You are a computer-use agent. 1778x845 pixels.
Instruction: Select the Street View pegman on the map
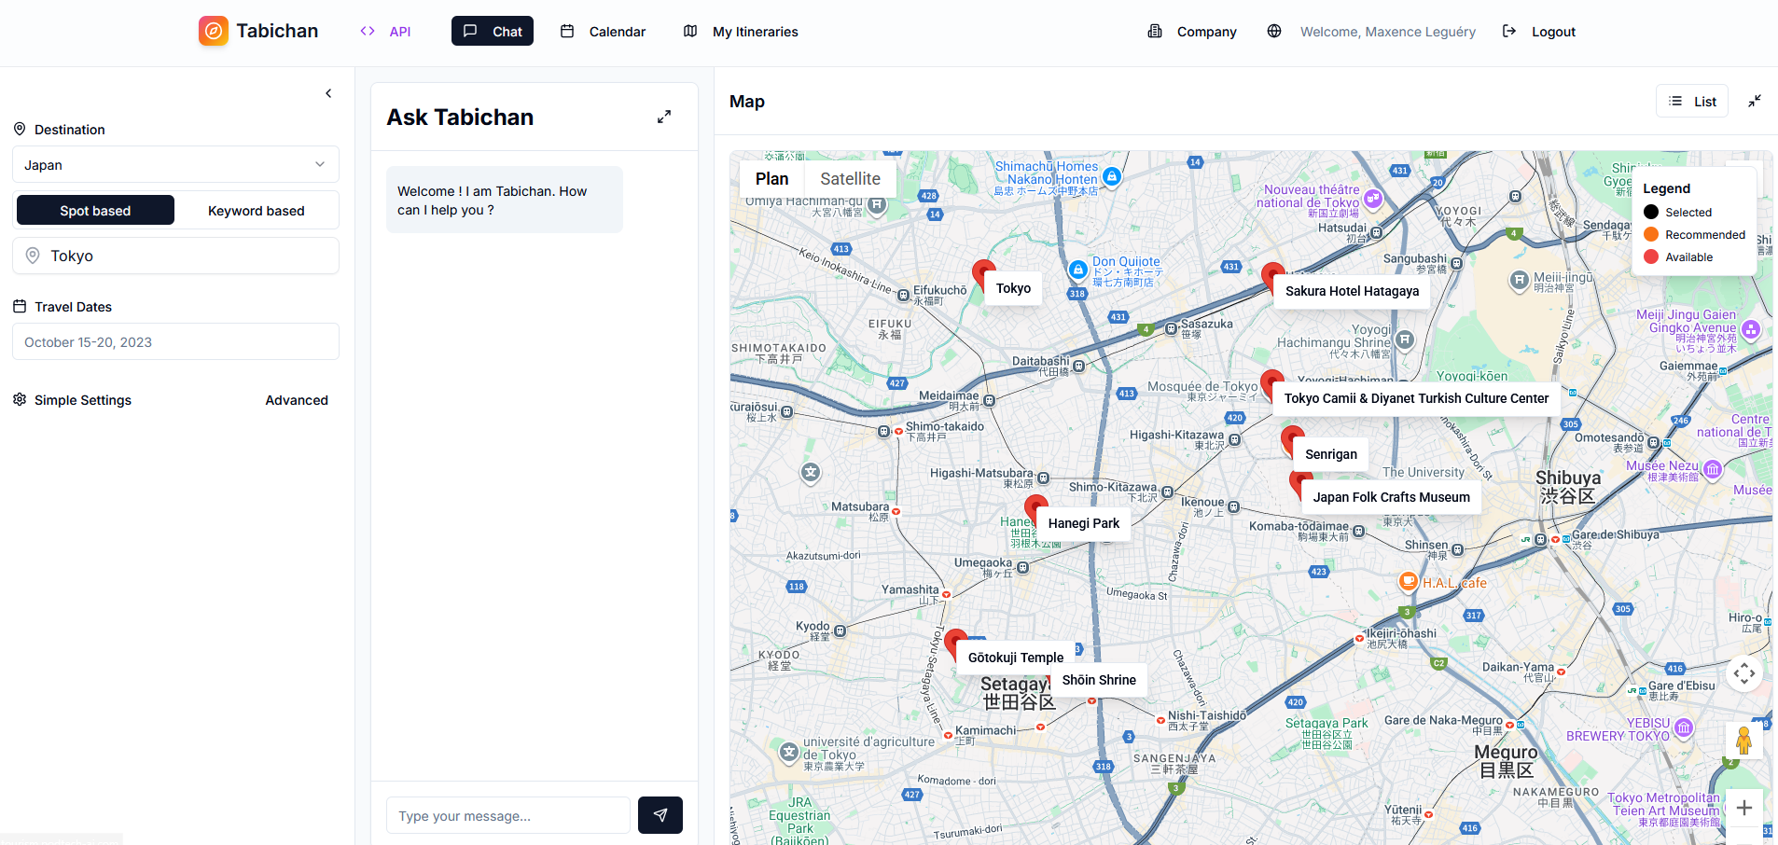tap(1743, 740)
